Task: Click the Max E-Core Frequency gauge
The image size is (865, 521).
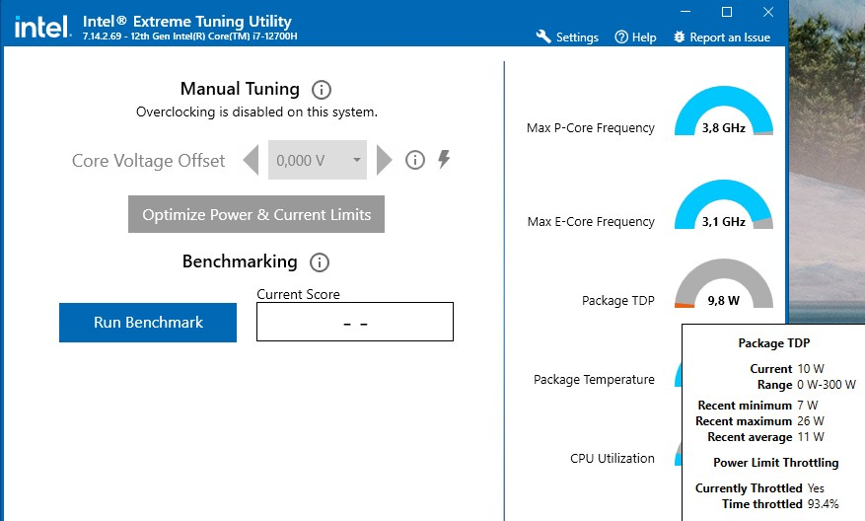Action: [x=723, y=205]
